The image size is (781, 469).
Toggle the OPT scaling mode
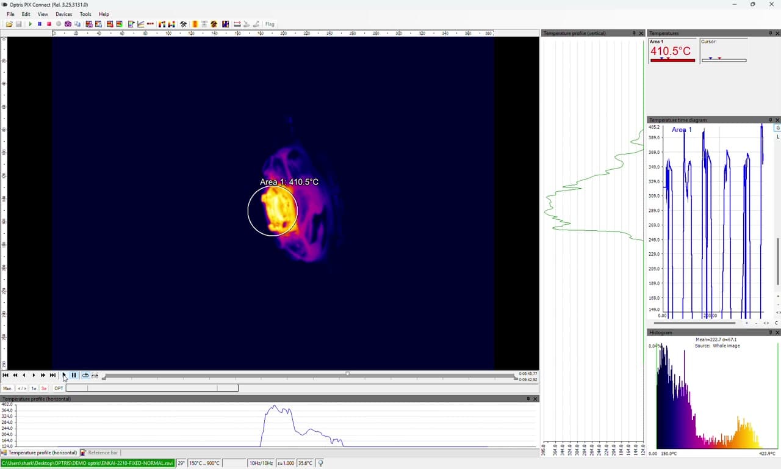(59, 388)
